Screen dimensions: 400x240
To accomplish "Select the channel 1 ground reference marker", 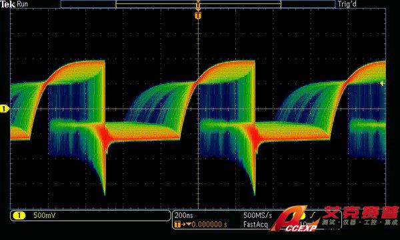I will pos(5,109).
